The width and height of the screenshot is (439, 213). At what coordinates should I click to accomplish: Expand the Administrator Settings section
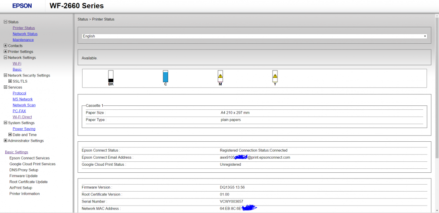point(5,140)
